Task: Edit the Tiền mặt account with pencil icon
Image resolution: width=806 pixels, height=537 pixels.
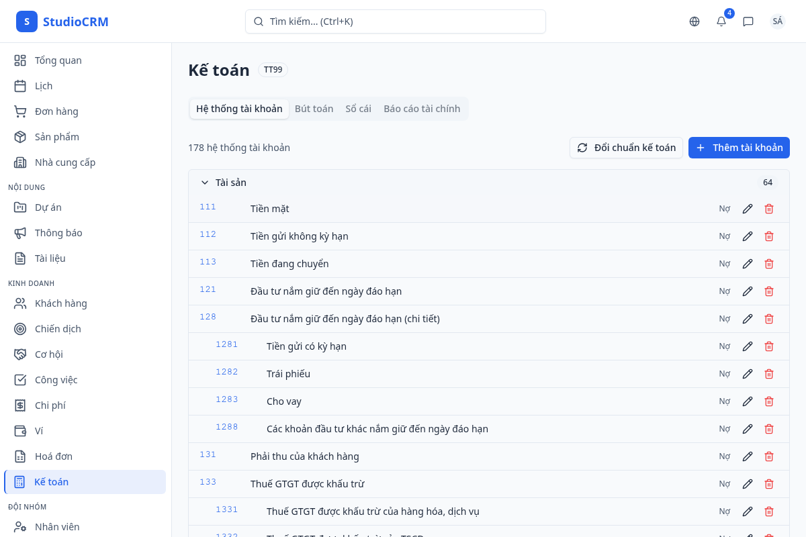Action: coord(748,209)
